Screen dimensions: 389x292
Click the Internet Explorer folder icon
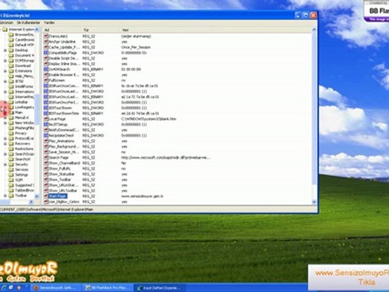click(5, 30)
